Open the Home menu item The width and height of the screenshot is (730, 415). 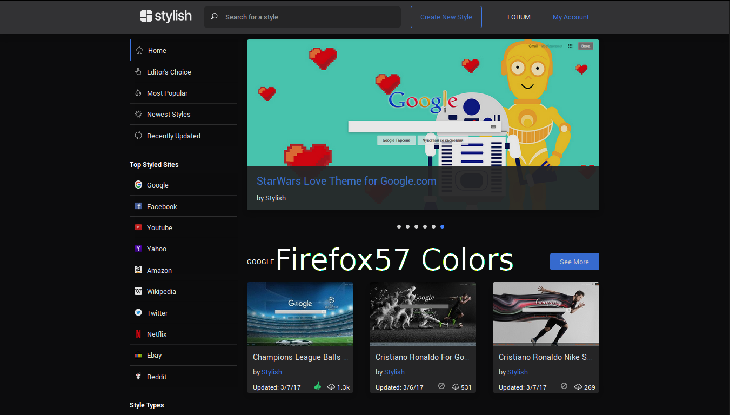183,50
